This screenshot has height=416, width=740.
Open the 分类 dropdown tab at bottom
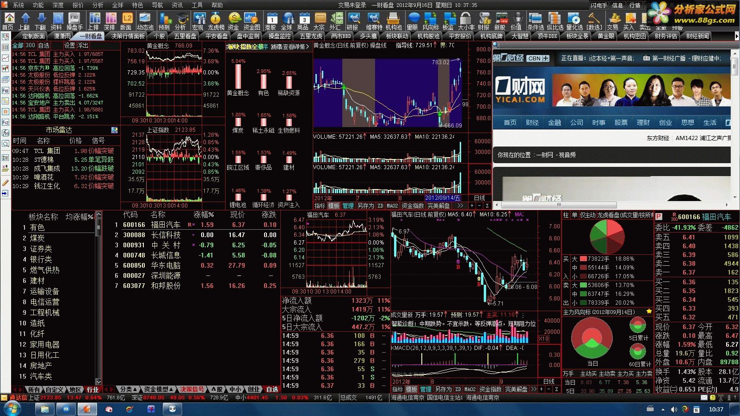pos(128,389)
